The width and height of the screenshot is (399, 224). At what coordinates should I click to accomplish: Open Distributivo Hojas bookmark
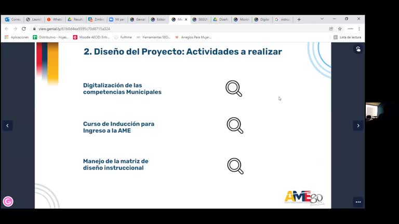click(51, 37)
